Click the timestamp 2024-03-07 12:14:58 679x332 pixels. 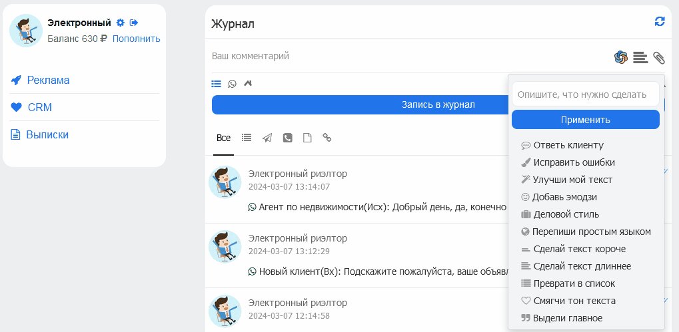click(289, 316)
